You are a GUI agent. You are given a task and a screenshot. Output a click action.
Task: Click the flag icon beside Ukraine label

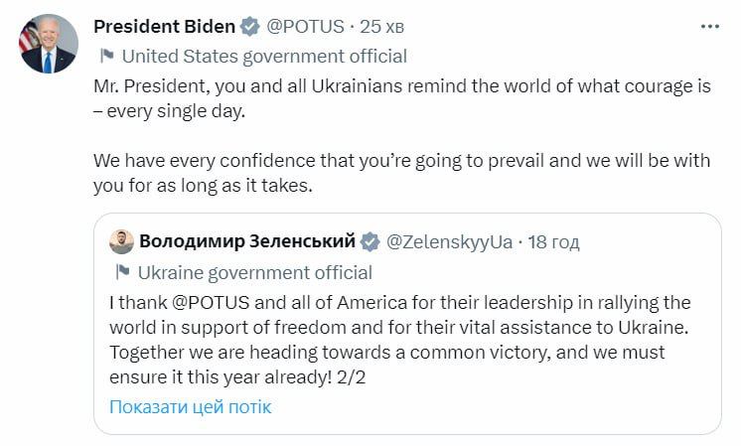[x=122, y=272]
